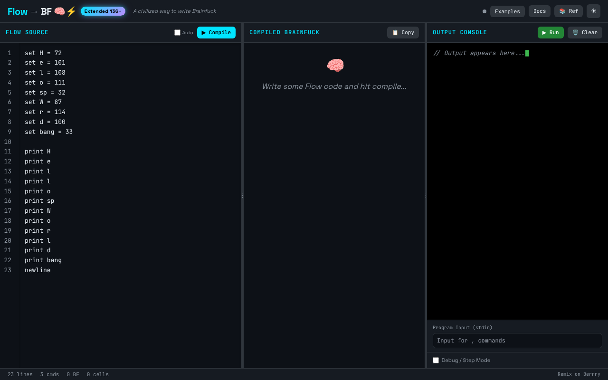Click the Extended 136+ badge
This screenshot has height=380, width=608.
pos(103,11)
